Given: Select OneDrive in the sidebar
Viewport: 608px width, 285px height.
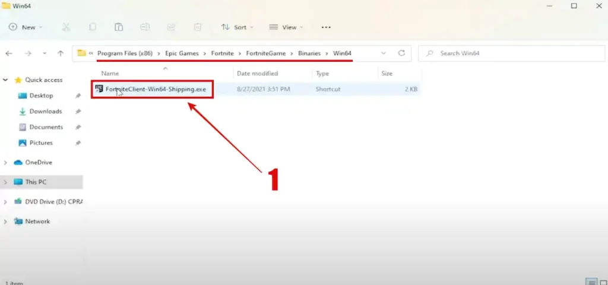Looking at the screenshot, I should pyautogui.click(x=39, y=163).
